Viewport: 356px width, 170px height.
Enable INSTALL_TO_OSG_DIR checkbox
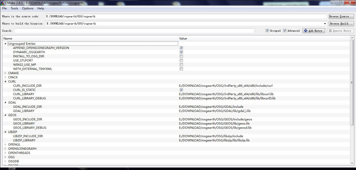[x=181, y=56]
